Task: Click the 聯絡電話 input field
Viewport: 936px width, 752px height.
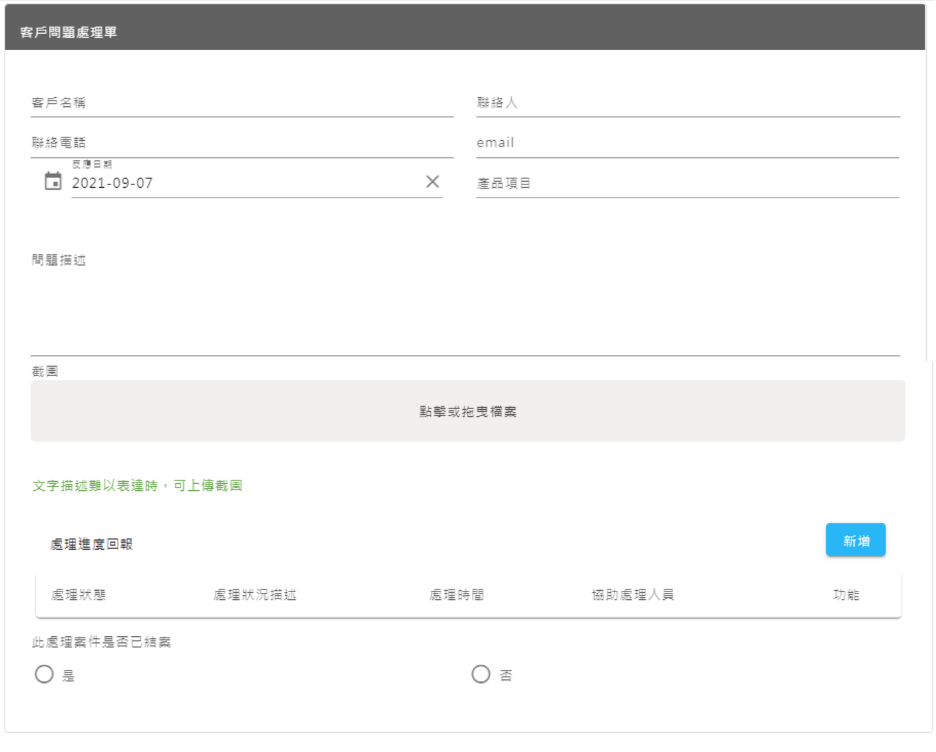Action: 242,143
